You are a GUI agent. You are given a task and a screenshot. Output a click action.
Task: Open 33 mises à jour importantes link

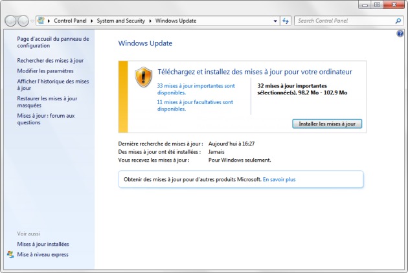coord(196,89)
